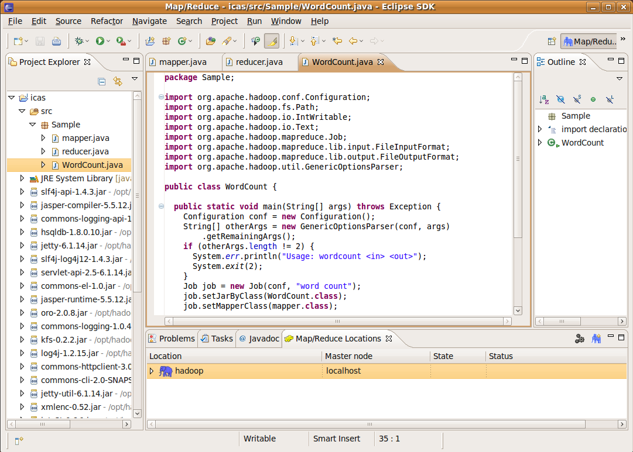Toggle Mark Occurrences highlighter button
633x452 pixels.
[x=272, y=41]
